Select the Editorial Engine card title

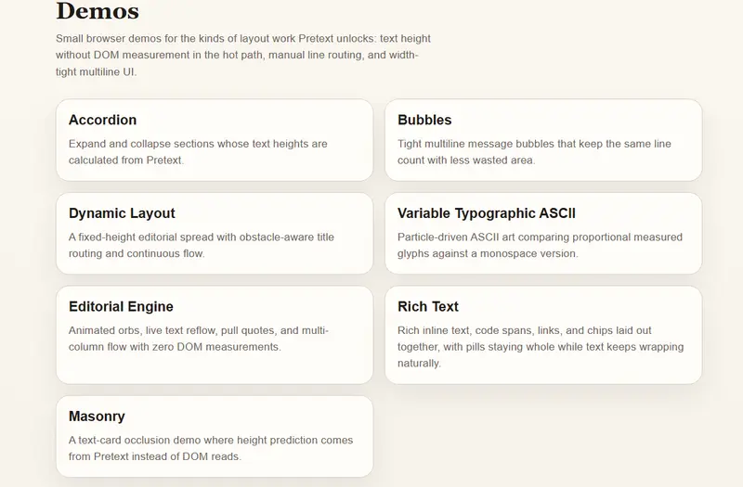121,306
